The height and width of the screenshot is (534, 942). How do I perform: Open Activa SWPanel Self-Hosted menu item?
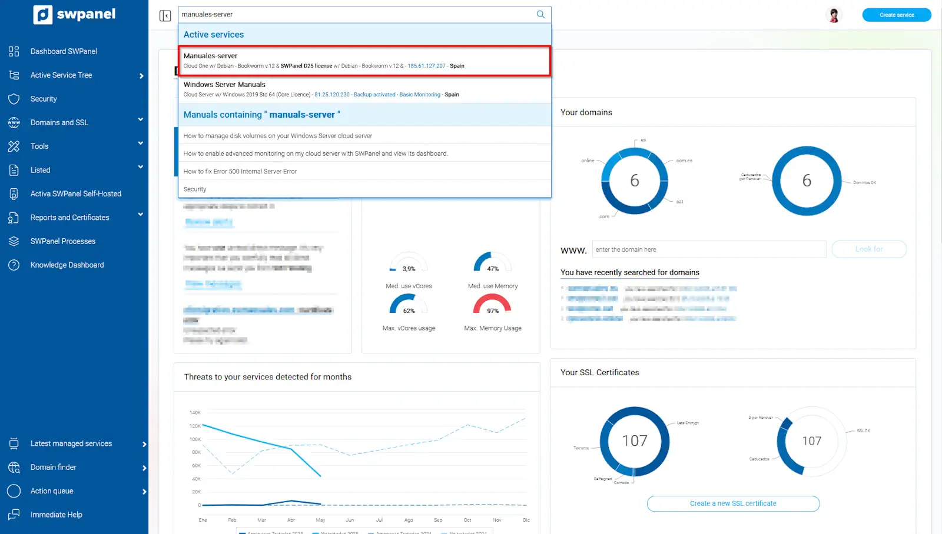pyautogui.click(x=76, y=193)
